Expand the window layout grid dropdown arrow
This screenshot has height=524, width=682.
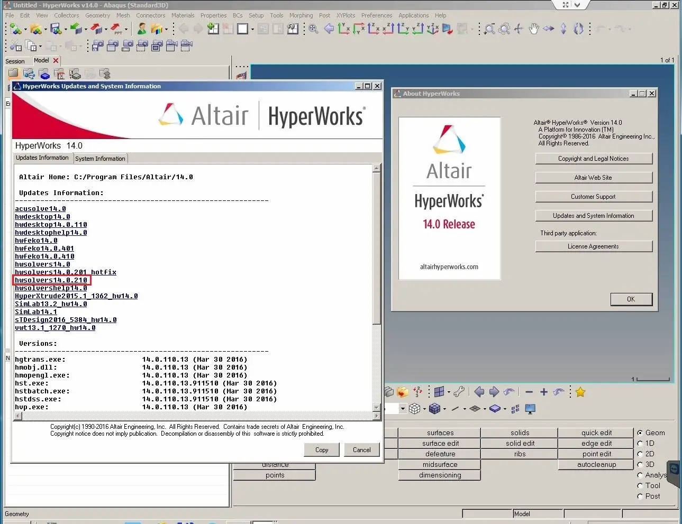click(449, 392)
